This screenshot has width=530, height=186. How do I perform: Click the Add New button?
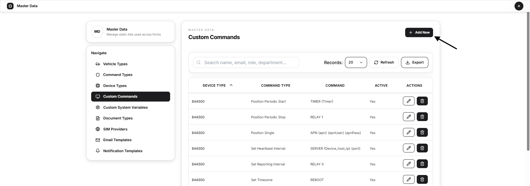coord(419,32)
